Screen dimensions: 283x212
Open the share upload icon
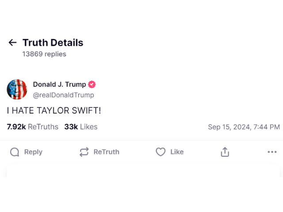click(x=225, y=152)
